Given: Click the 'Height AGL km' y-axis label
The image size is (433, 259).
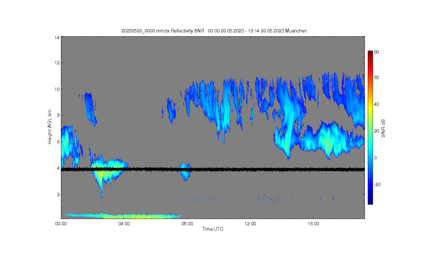Looking at the screenshot, I should coord(50,127).
